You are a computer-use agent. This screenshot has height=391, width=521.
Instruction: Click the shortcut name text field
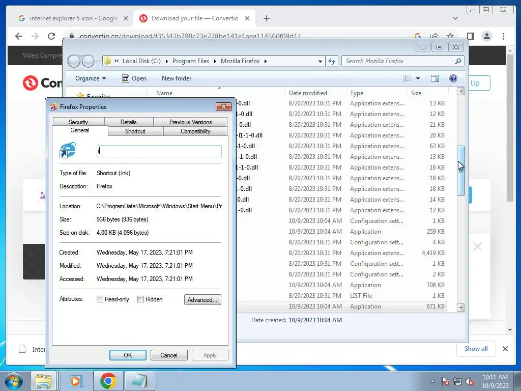click(x=159, y=151)
